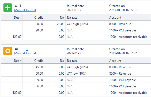Click N/A tax rate on Accounts receivable row, journal 2
This screenshot has height=97, width=151.
(70, 93)
